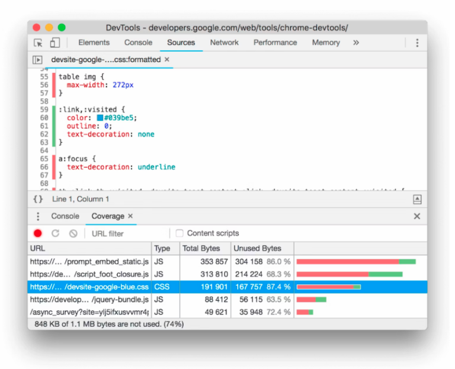Sort by the URL column header

pyautogui.click(x=89, y=249)
